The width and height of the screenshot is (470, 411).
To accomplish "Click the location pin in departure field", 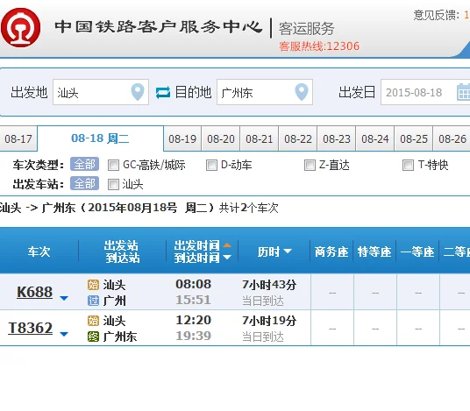I will coord(138,92).
